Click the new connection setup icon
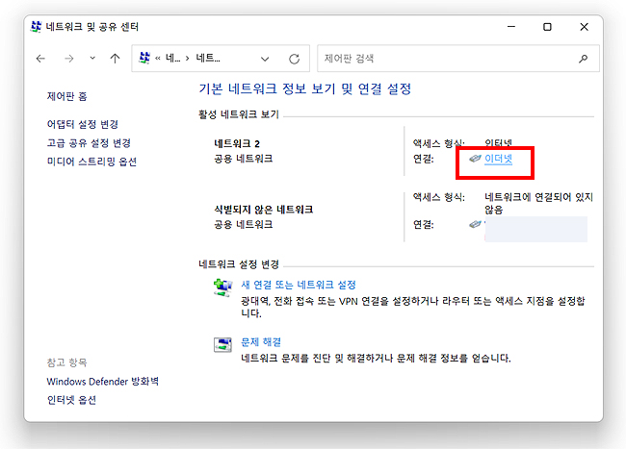Screen dimensions: 626x449 [223, 287]
